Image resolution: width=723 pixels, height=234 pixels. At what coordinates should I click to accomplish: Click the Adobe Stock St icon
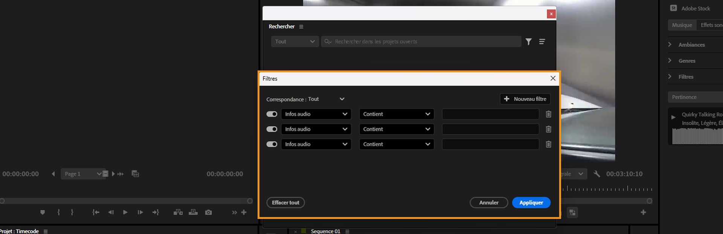pos(674,8)
